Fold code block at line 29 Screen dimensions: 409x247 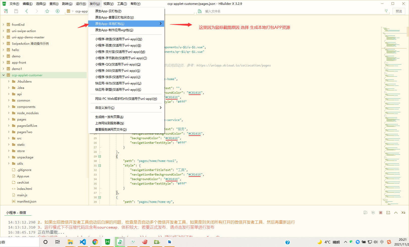(100, 157)
